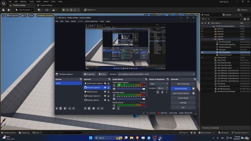
Task: Open OBS Docks menu
Action: pos(73,21)
